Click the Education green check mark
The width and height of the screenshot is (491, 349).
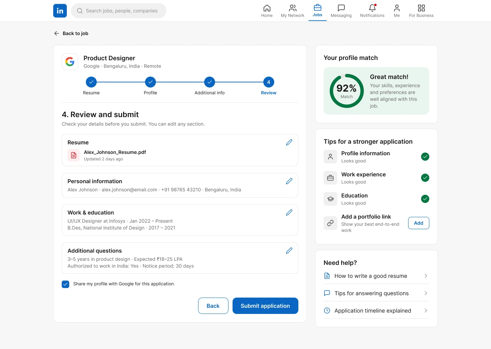coord(425,199)
